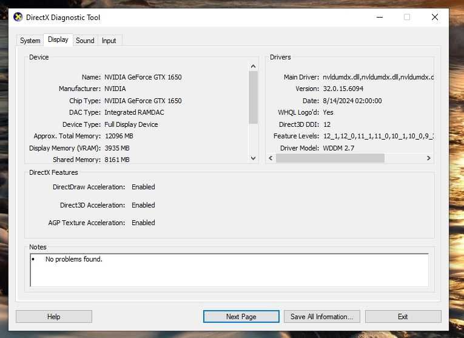Click the Device panel vertical scrollbar thumb
464x338 pixels.
point(253,97)
